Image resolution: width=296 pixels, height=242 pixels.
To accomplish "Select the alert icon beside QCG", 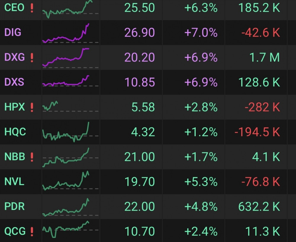I will [32, 231].
